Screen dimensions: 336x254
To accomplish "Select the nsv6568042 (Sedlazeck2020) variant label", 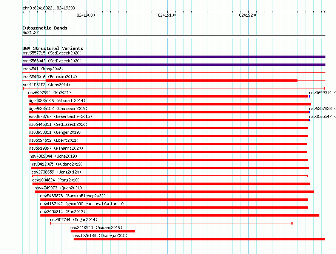I will [x=52, y=61].
